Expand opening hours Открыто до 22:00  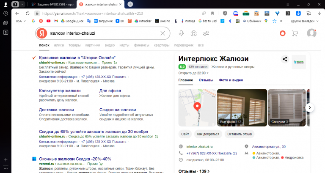pos(193,73)
